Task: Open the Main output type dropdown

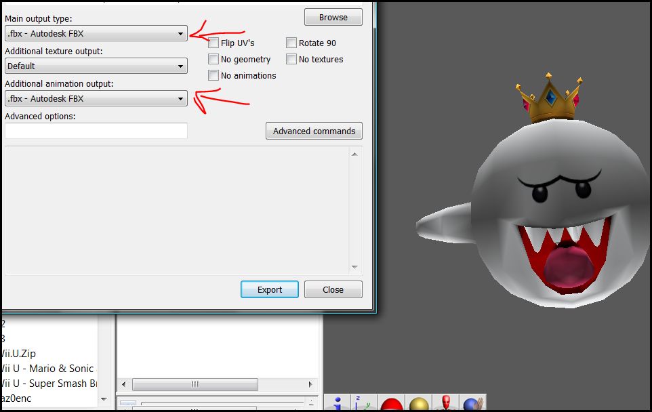Action: pos(96,33)
